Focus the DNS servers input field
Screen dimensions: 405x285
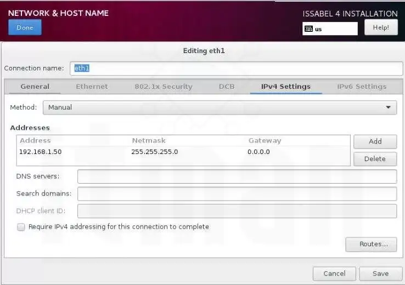click(x=237, y=176)
